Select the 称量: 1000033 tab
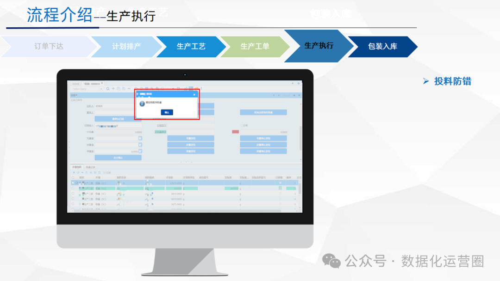 coord(92,84)
